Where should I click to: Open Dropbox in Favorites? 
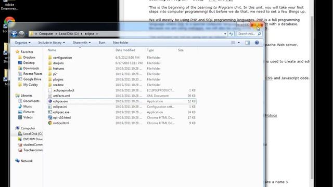29,57
